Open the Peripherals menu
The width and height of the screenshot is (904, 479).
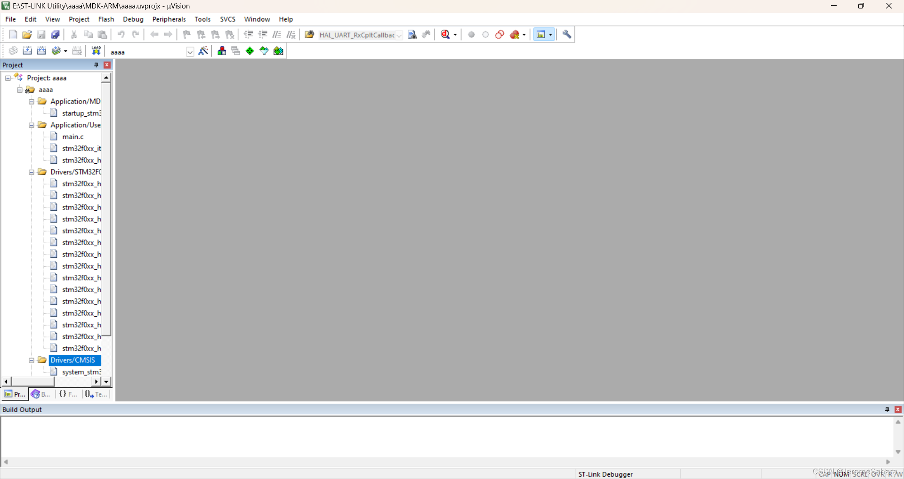(x=169, y=19)
